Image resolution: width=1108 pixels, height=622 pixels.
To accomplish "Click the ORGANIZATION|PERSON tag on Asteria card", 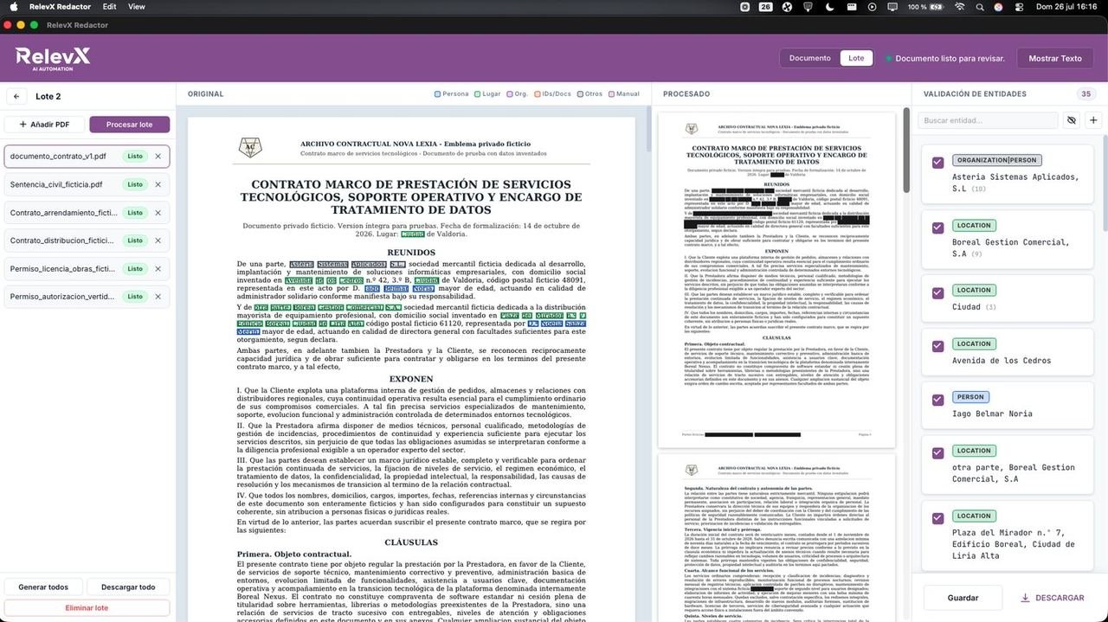I will coord(997,160).
